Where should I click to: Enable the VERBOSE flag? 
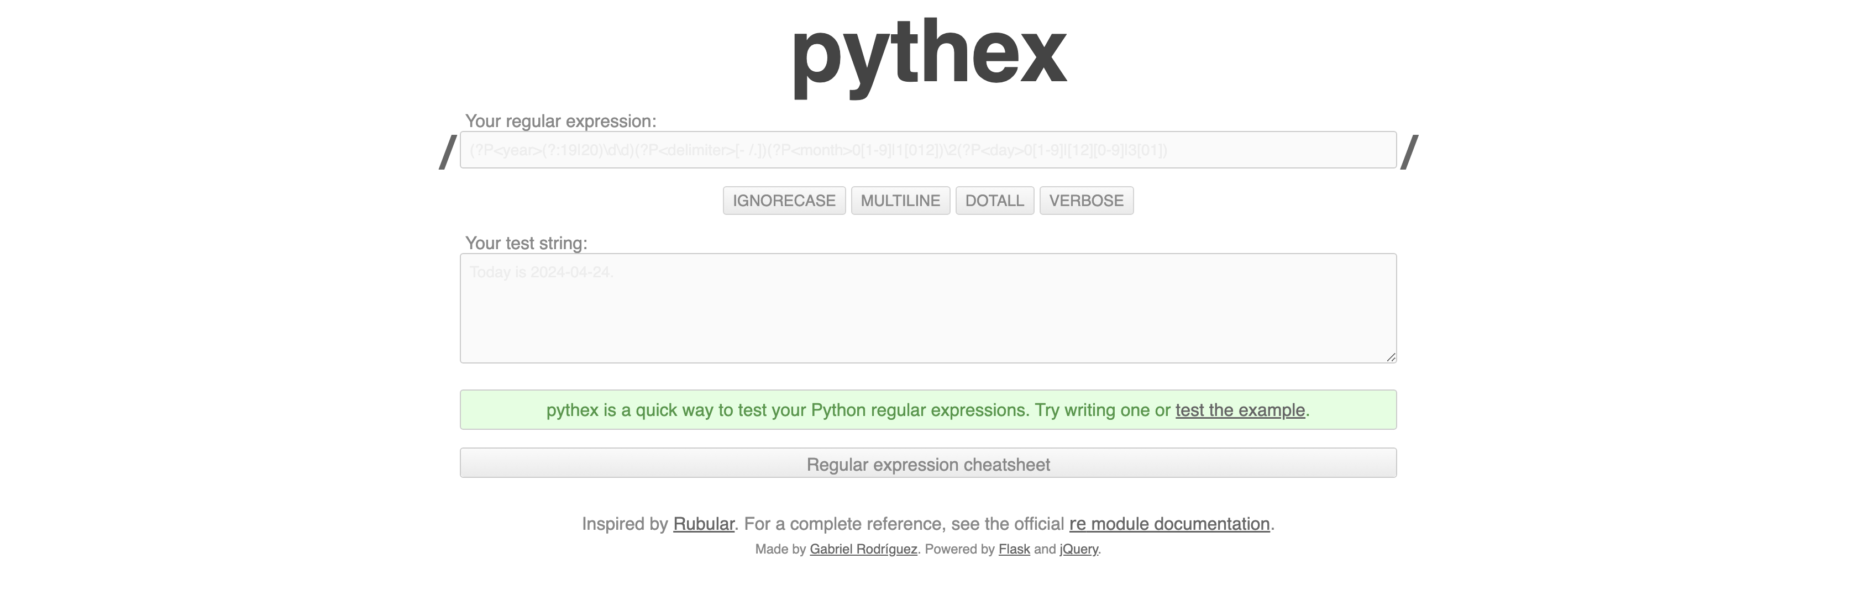coord(1085,201)
